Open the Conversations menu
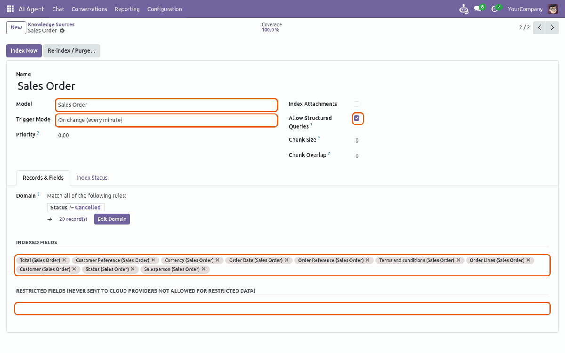Screen dimensions: 565x353 point(89,9)
